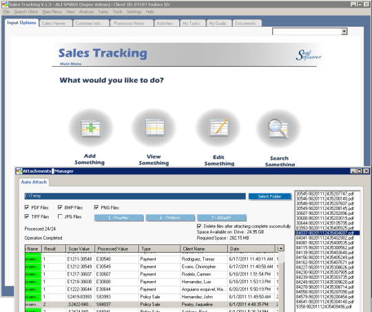This screenshot has height=312, width=372.
Task: Toggle the BMP Files checkbox
Action: coord(60,207)
